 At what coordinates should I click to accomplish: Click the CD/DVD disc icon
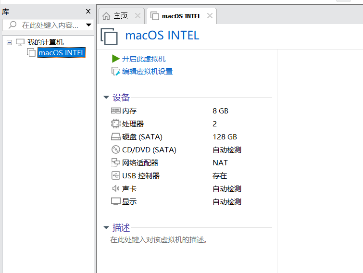tap(115, 149)
